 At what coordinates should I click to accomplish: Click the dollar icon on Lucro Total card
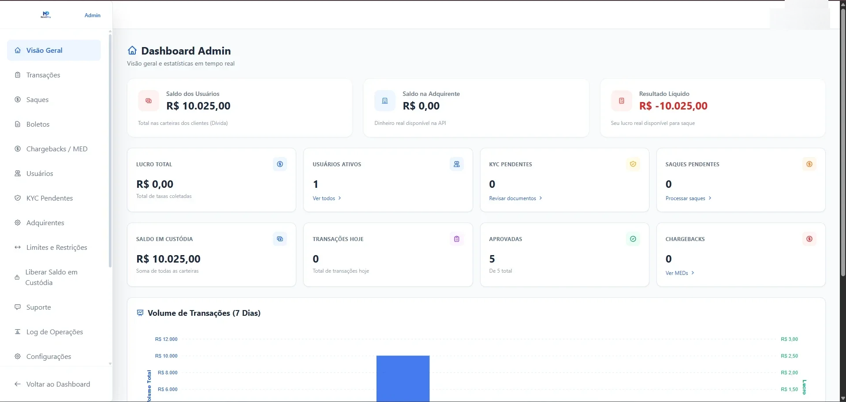pos(280,164)
